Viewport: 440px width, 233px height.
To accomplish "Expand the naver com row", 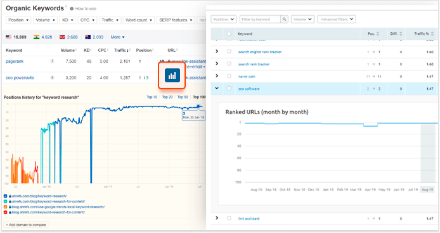I will click(x=217, y=76).
